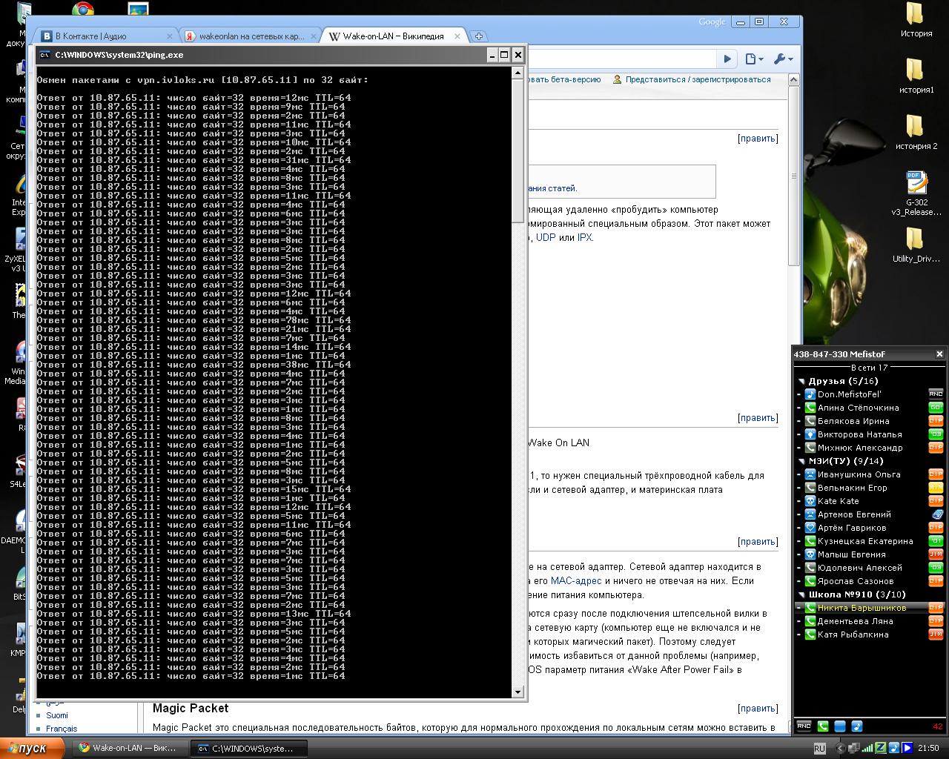Screen dimensions: 949x759
Task: Open the История desktop folder
Action: pyautogui.click(x=916, y=20)
